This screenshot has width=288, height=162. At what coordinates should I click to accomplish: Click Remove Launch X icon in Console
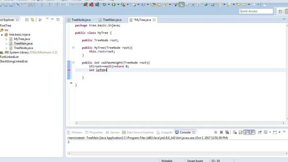tap(221, 132)
